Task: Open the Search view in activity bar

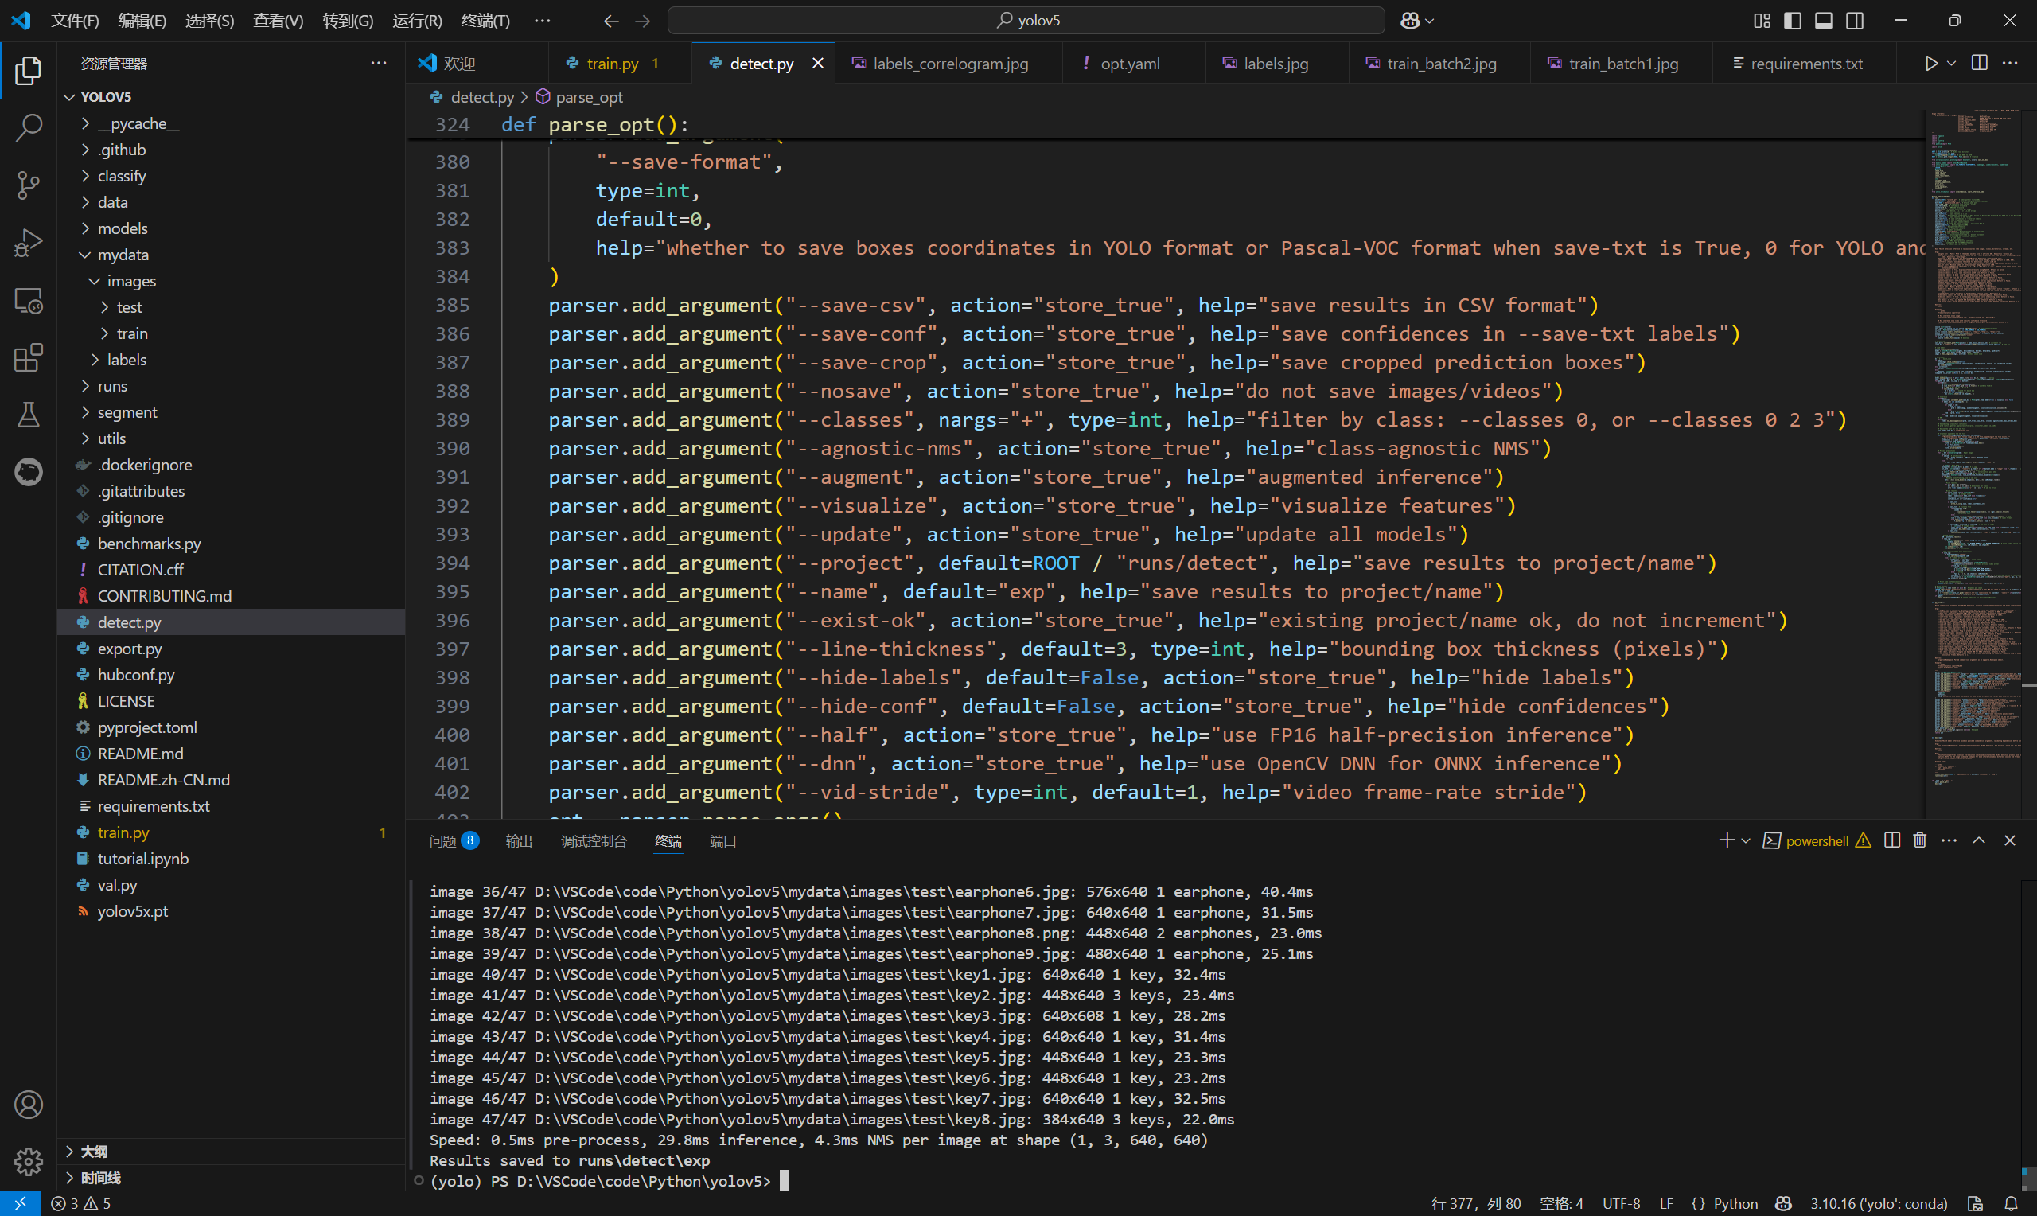Action: tap(29, 127)
